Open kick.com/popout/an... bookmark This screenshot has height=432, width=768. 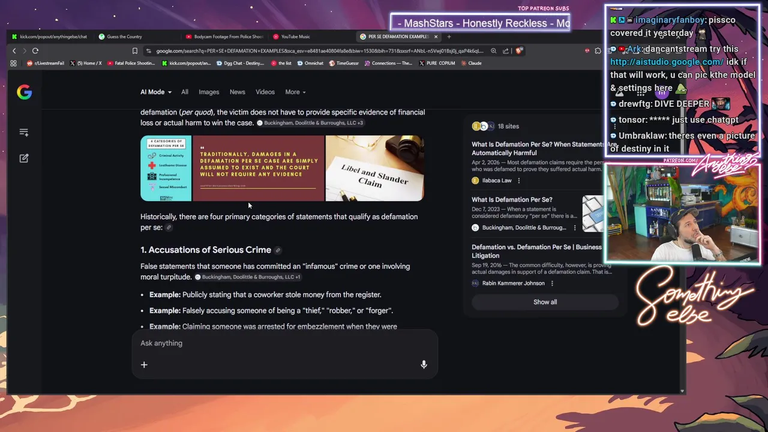click(187, 63)
